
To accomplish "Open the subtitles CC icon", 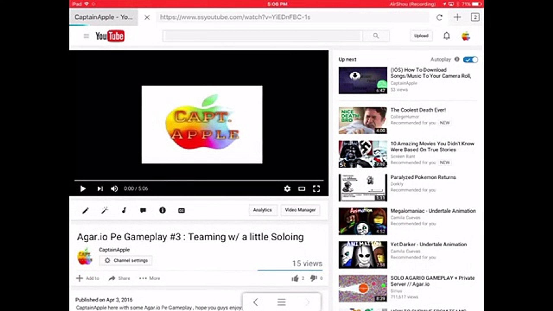I will pos(181,211).
